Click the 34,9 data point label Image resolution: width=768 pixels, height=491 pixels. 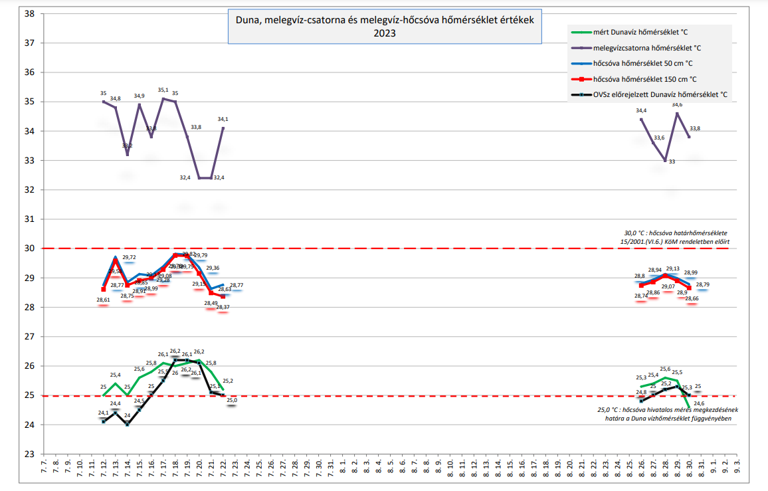tap(140, 96)
